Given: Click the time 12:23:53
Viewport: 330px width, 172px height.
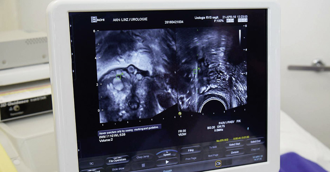Looking at the screenshot, I should [x=242, y=16].
